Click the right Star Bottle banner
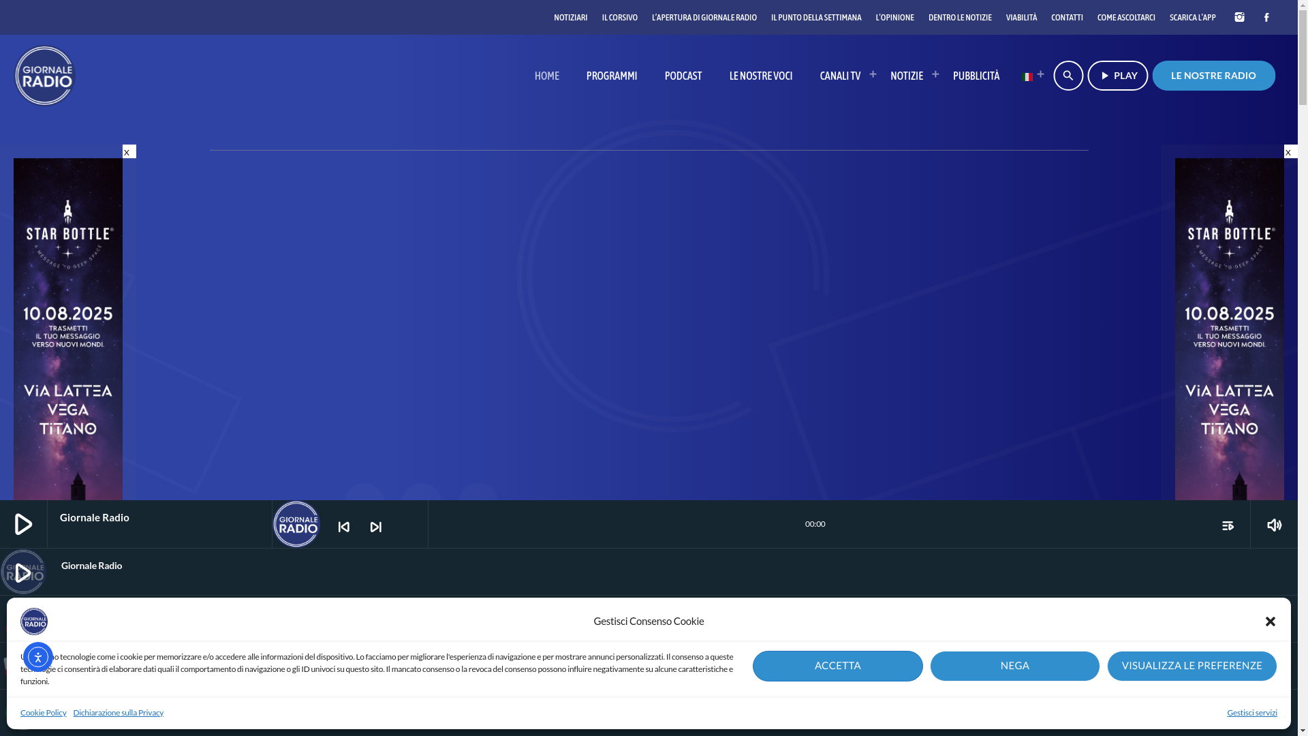The width and height of the screenshot is (1308, 736). click(x=1230, y=329)
